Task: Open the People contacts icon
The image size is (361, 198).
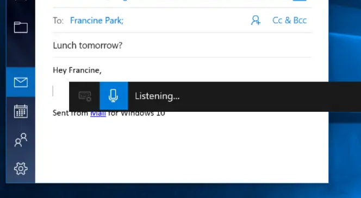Action: click(x=21, y=140)
